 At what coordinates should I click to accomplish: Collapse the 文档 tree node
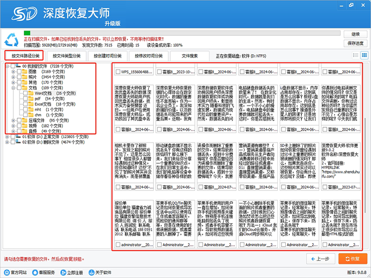click(x=13, y=87)
